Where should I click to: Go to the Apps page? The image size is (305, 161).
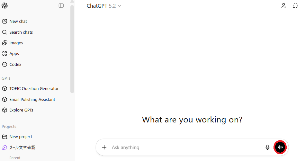pos(14,54)
